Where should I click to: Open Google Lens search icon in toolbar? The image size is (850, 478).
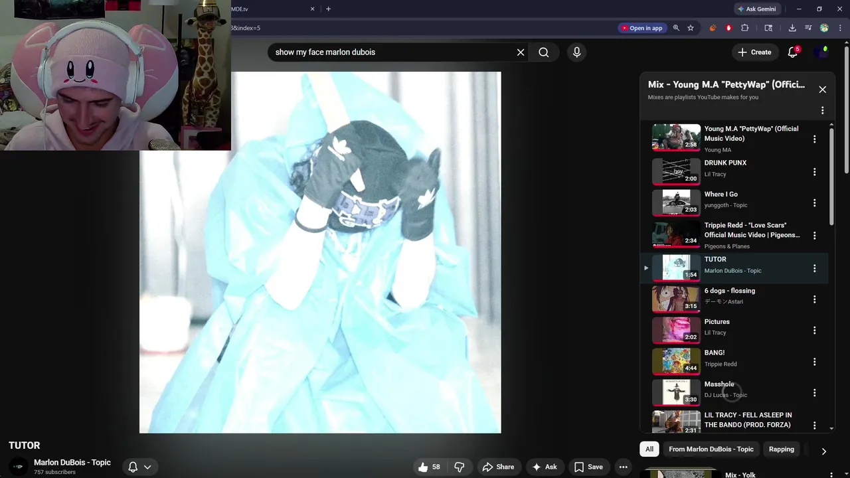pyautogui.click(x=768, y=28)
